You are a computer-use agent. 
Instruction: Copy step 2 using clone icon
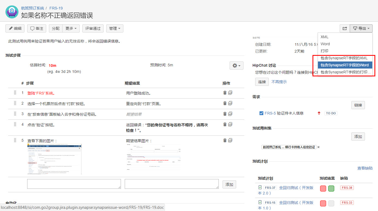(230, 103)
